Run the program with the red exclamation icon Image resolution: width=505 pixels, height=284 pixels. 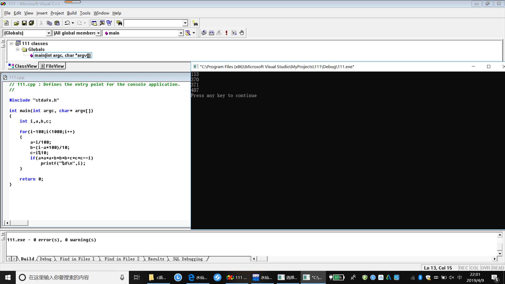226,33
